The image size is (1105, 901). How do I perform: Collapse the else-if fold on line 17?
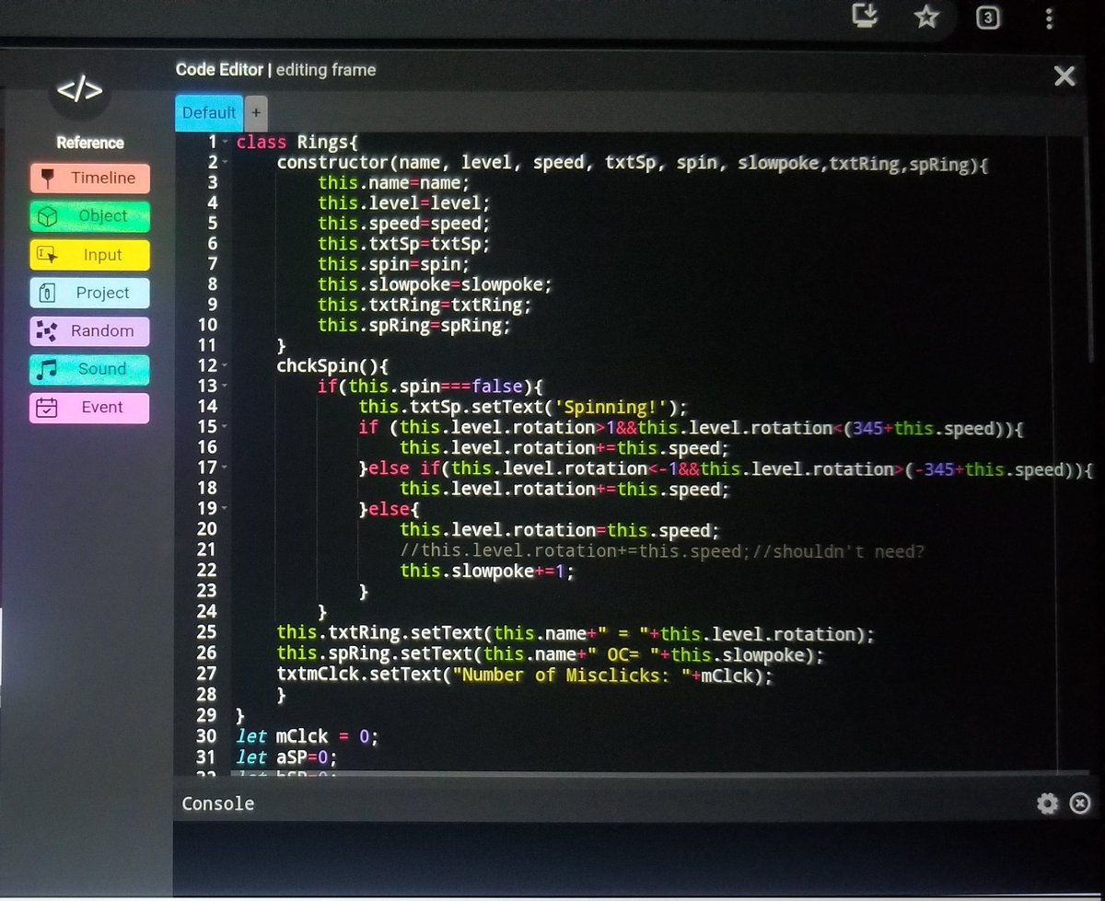pos(225,468)
